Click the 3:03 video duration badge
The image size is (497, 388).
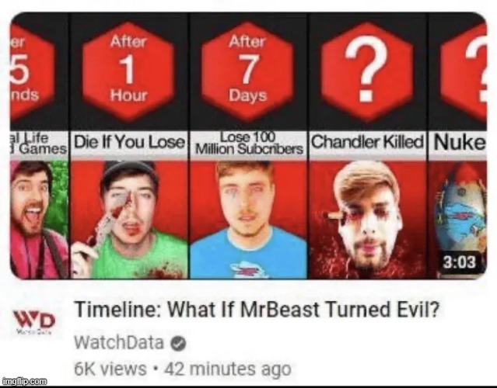click(460, 262)
